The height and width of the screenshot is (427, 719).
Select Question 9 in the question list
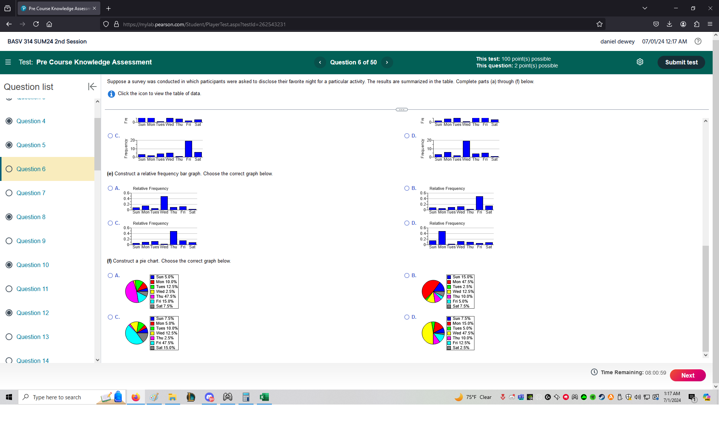coord(31,241)
